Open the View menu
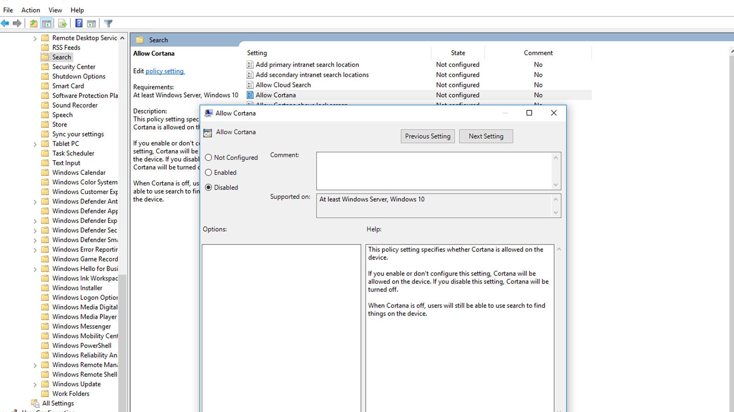Image resolution: width=734 pixels, height=412 pixels. (56, 10)
